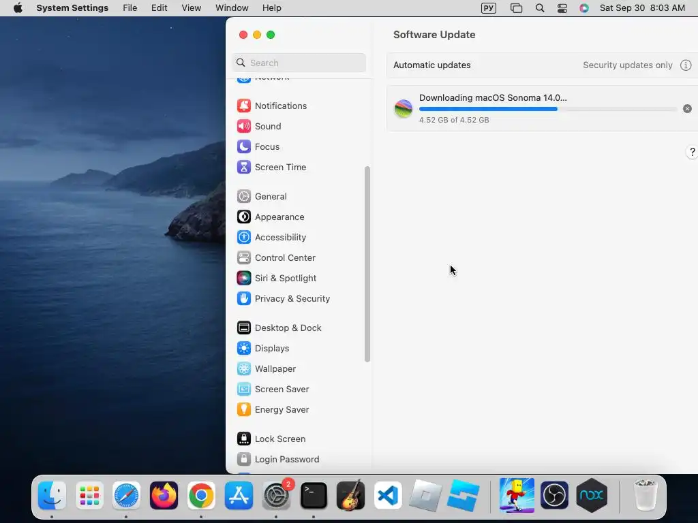Click the Software Update title
This screenshot has width=698, height=523.
434,35
